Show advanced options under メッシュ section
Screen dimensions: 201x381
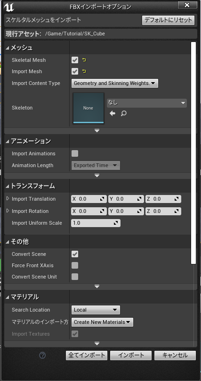[x=97, y=131]
